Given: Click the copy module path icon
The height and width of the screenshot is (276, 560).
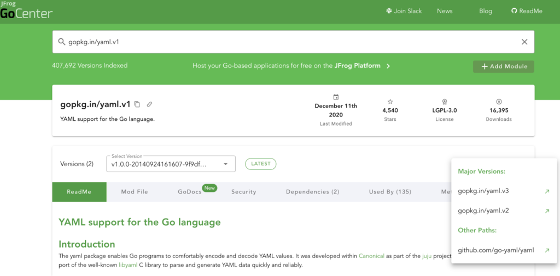Looking at the screenshot, I should click(x=137, y=104).
